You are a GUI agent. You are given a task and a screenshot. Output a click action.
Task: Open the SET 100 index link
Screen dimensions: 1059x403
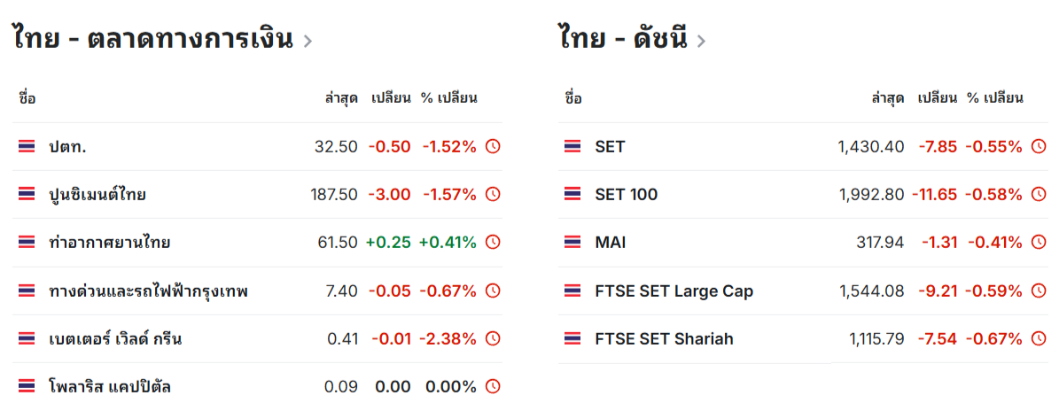(x=626, y=194)
